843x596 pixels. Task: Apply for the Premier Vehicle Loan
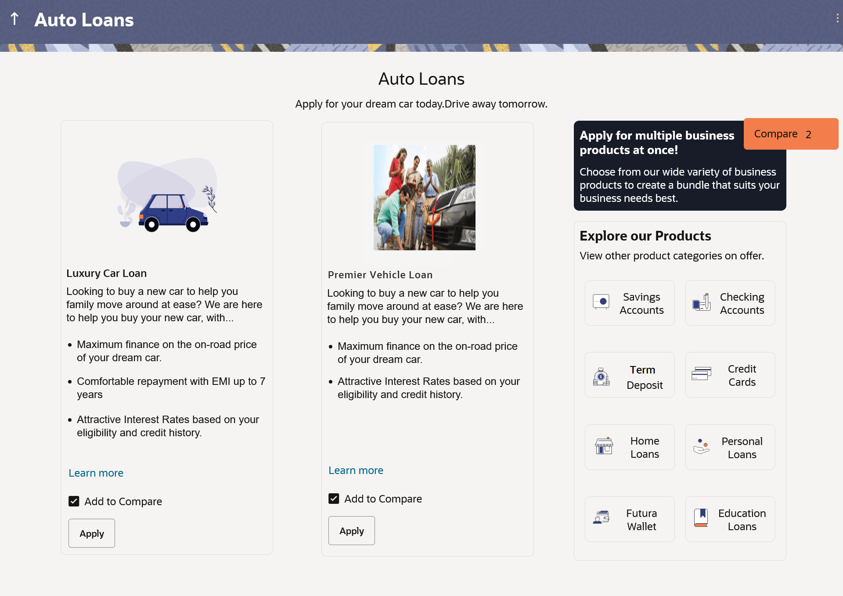click(352, 531)
